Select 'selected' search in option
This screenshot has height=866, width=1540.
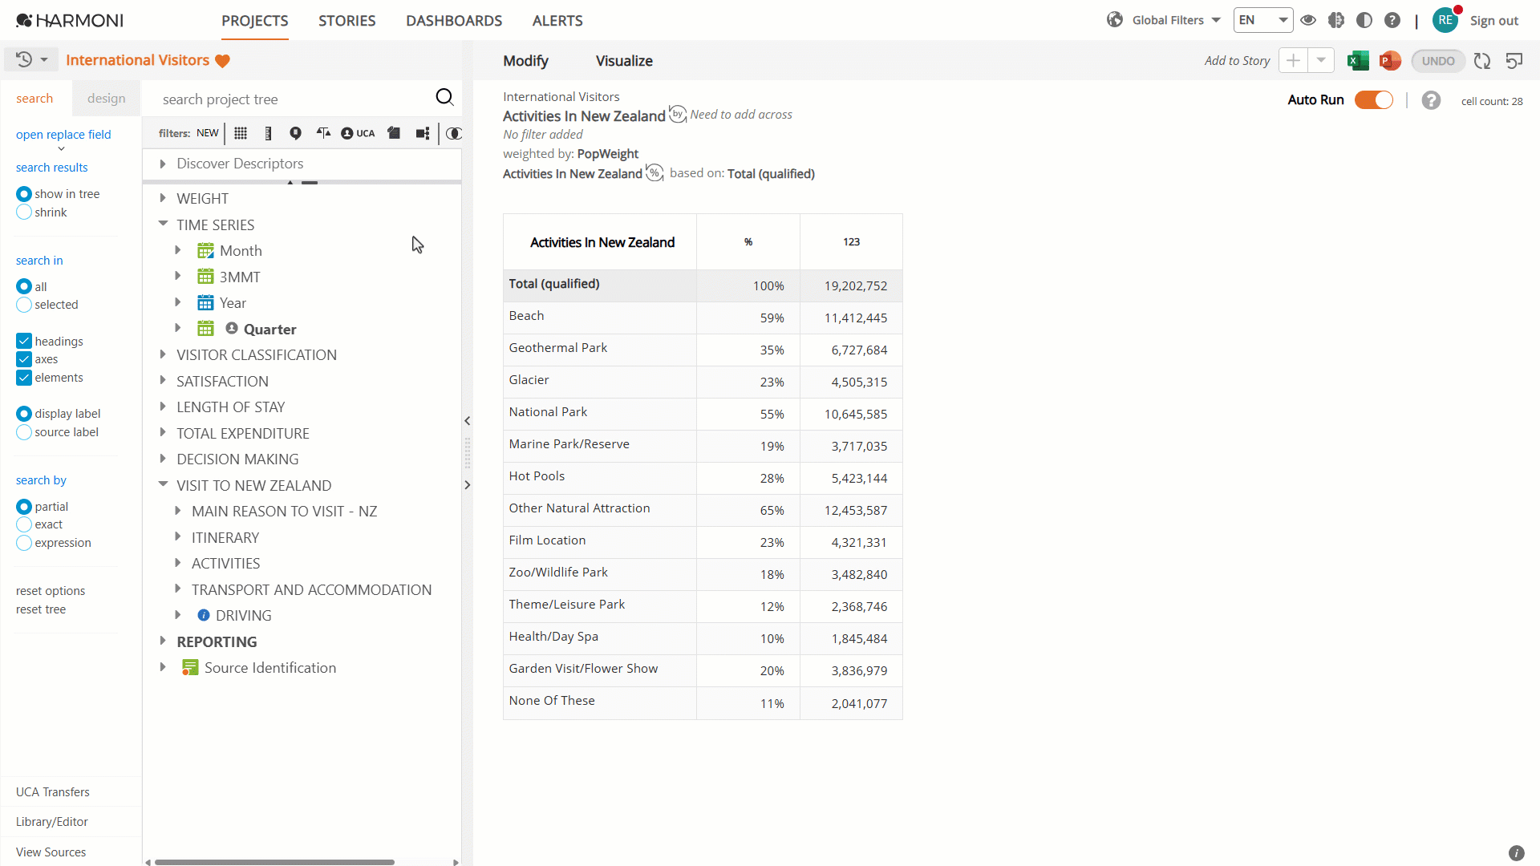coord(24,305)
